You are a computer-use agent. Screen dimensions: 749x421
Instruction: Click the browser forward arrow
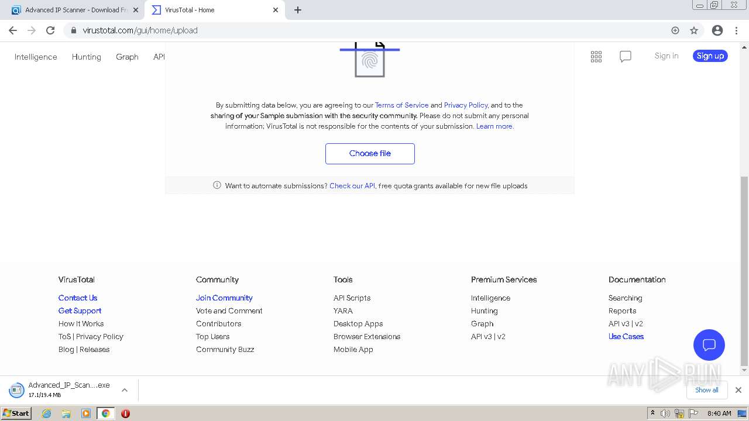[32, 30]
